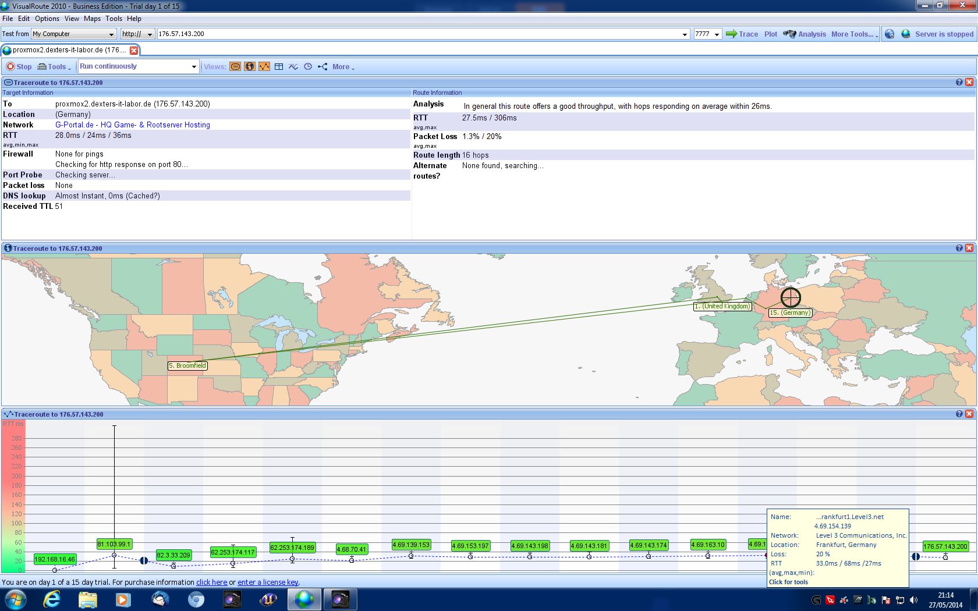Toggle the RTT graph view icon

pos(264,67)
